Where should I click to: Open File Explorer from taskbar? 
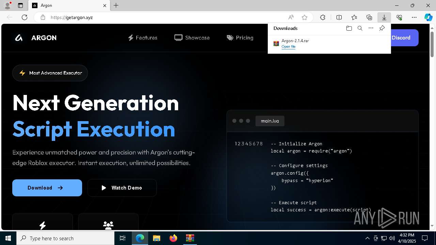coord(157,238)
